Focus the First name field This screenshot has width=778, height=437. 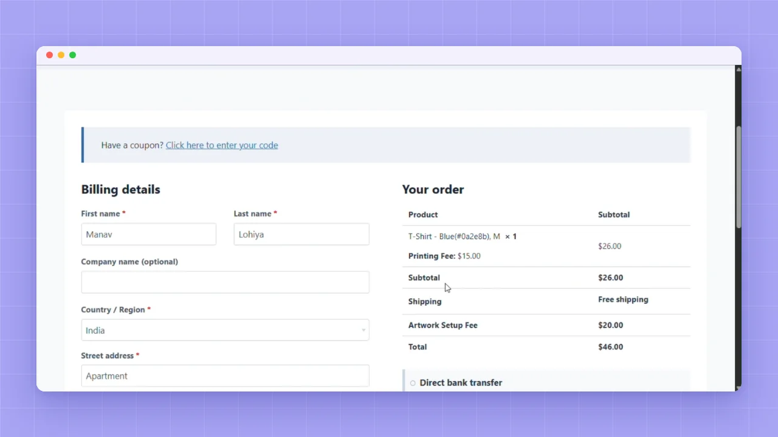(x=148, y=234)
